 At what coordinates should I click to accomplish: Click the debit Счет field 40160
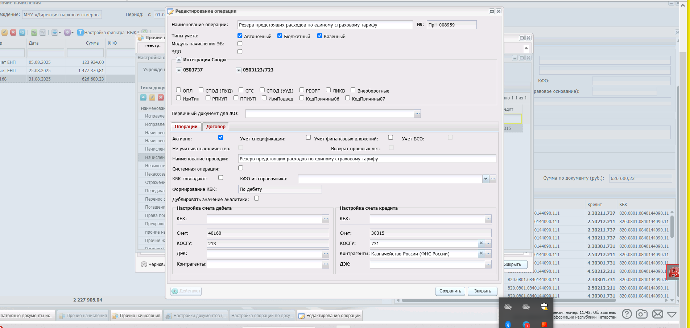coord(268,233)
